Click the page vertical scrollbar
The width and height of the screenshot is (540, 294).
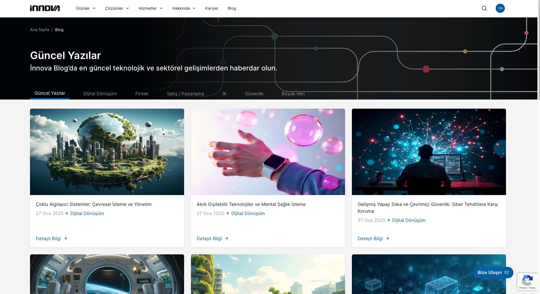click(539, 50)
